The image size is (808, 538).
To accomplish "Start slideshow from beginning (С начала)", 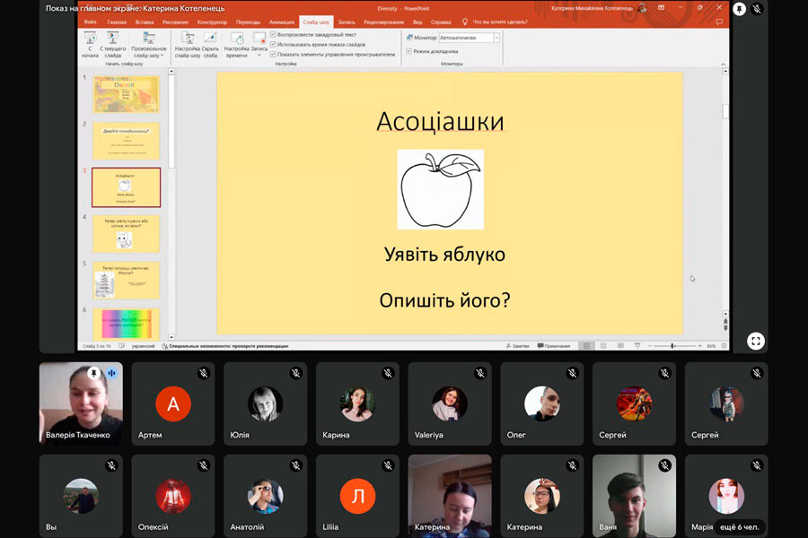I will click(x=90, y=44).
